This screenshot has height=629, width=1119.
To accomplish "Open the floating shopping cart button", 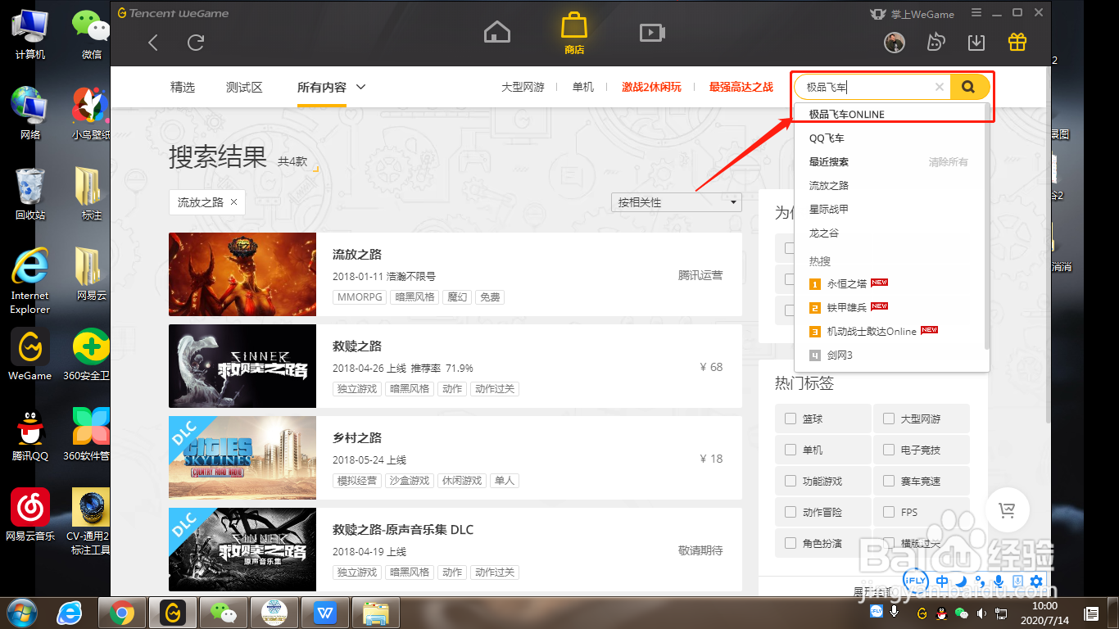I will coord(1008,510).
